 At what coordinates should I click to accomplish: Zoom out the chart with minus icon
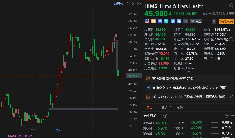[134, 3]
